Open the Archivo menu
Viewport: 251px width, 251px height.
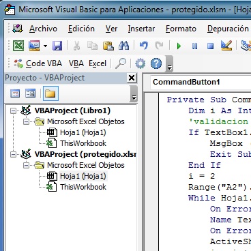pyautogui.click(x=43, y=29)
